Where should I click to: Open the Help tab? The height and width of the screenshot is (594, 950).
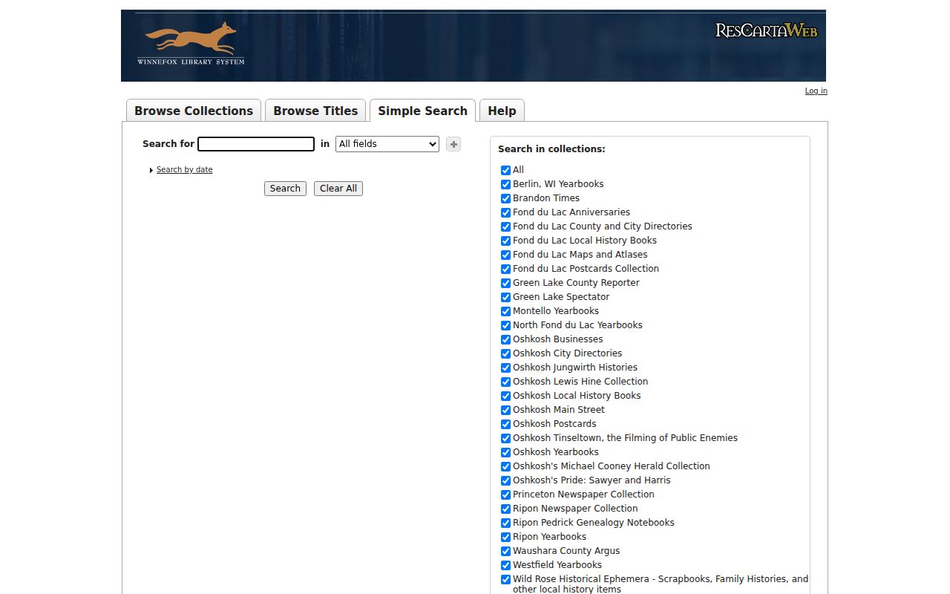502,111
